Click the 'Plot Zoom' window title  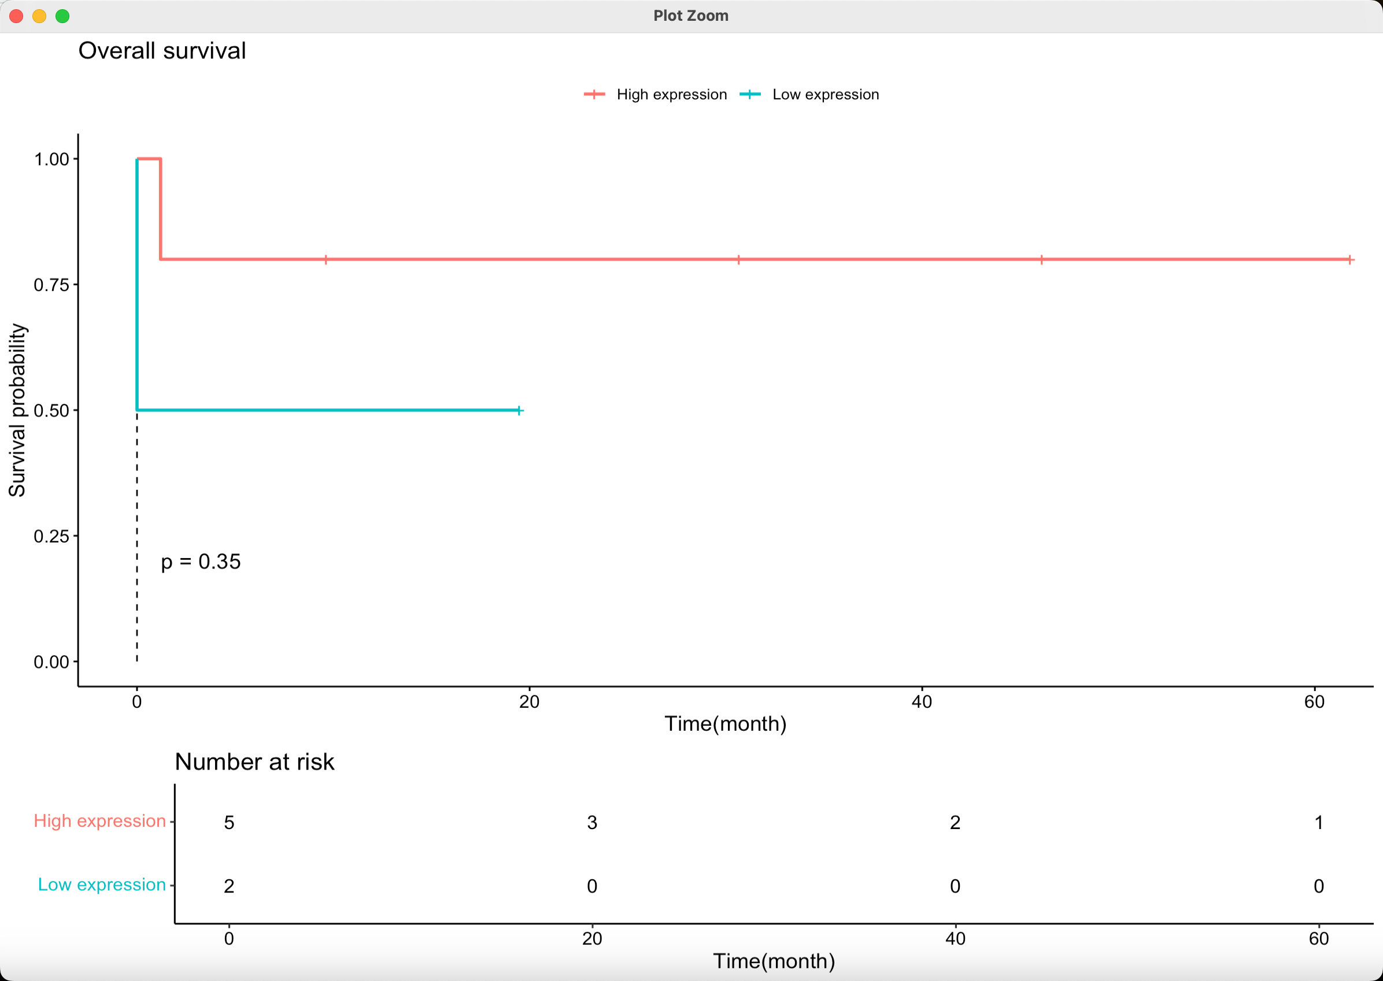pyautogui.click(x=691, y=16)
